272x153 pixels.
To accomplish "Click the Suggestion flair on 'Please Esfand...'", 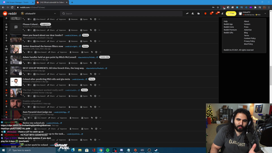I will [x=45, y=24].
